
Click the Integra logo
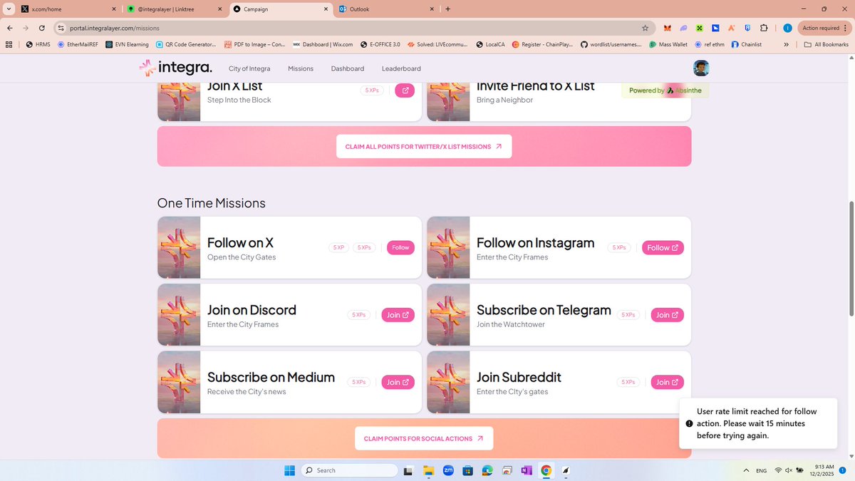tap(176, 68)
